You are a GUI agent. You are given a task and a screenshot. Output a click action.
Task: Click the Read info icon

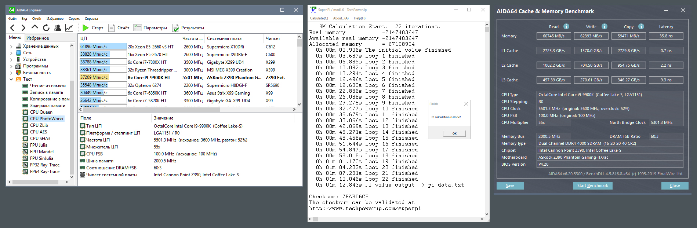coord(566,26)
